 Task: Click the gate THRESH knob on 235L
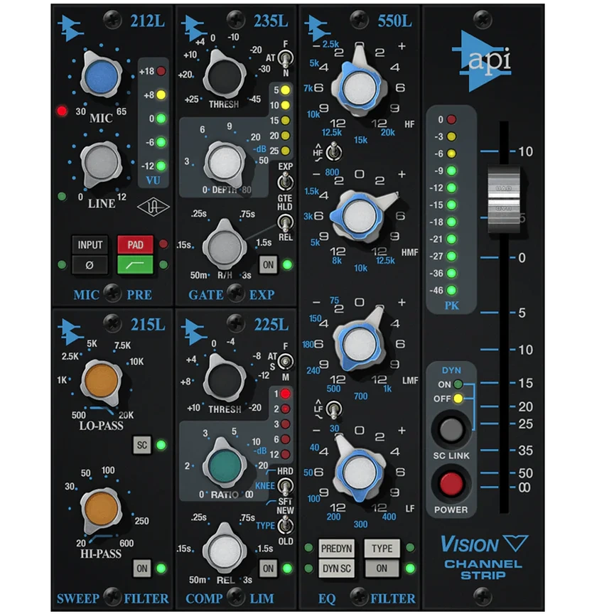pos(224,75)
